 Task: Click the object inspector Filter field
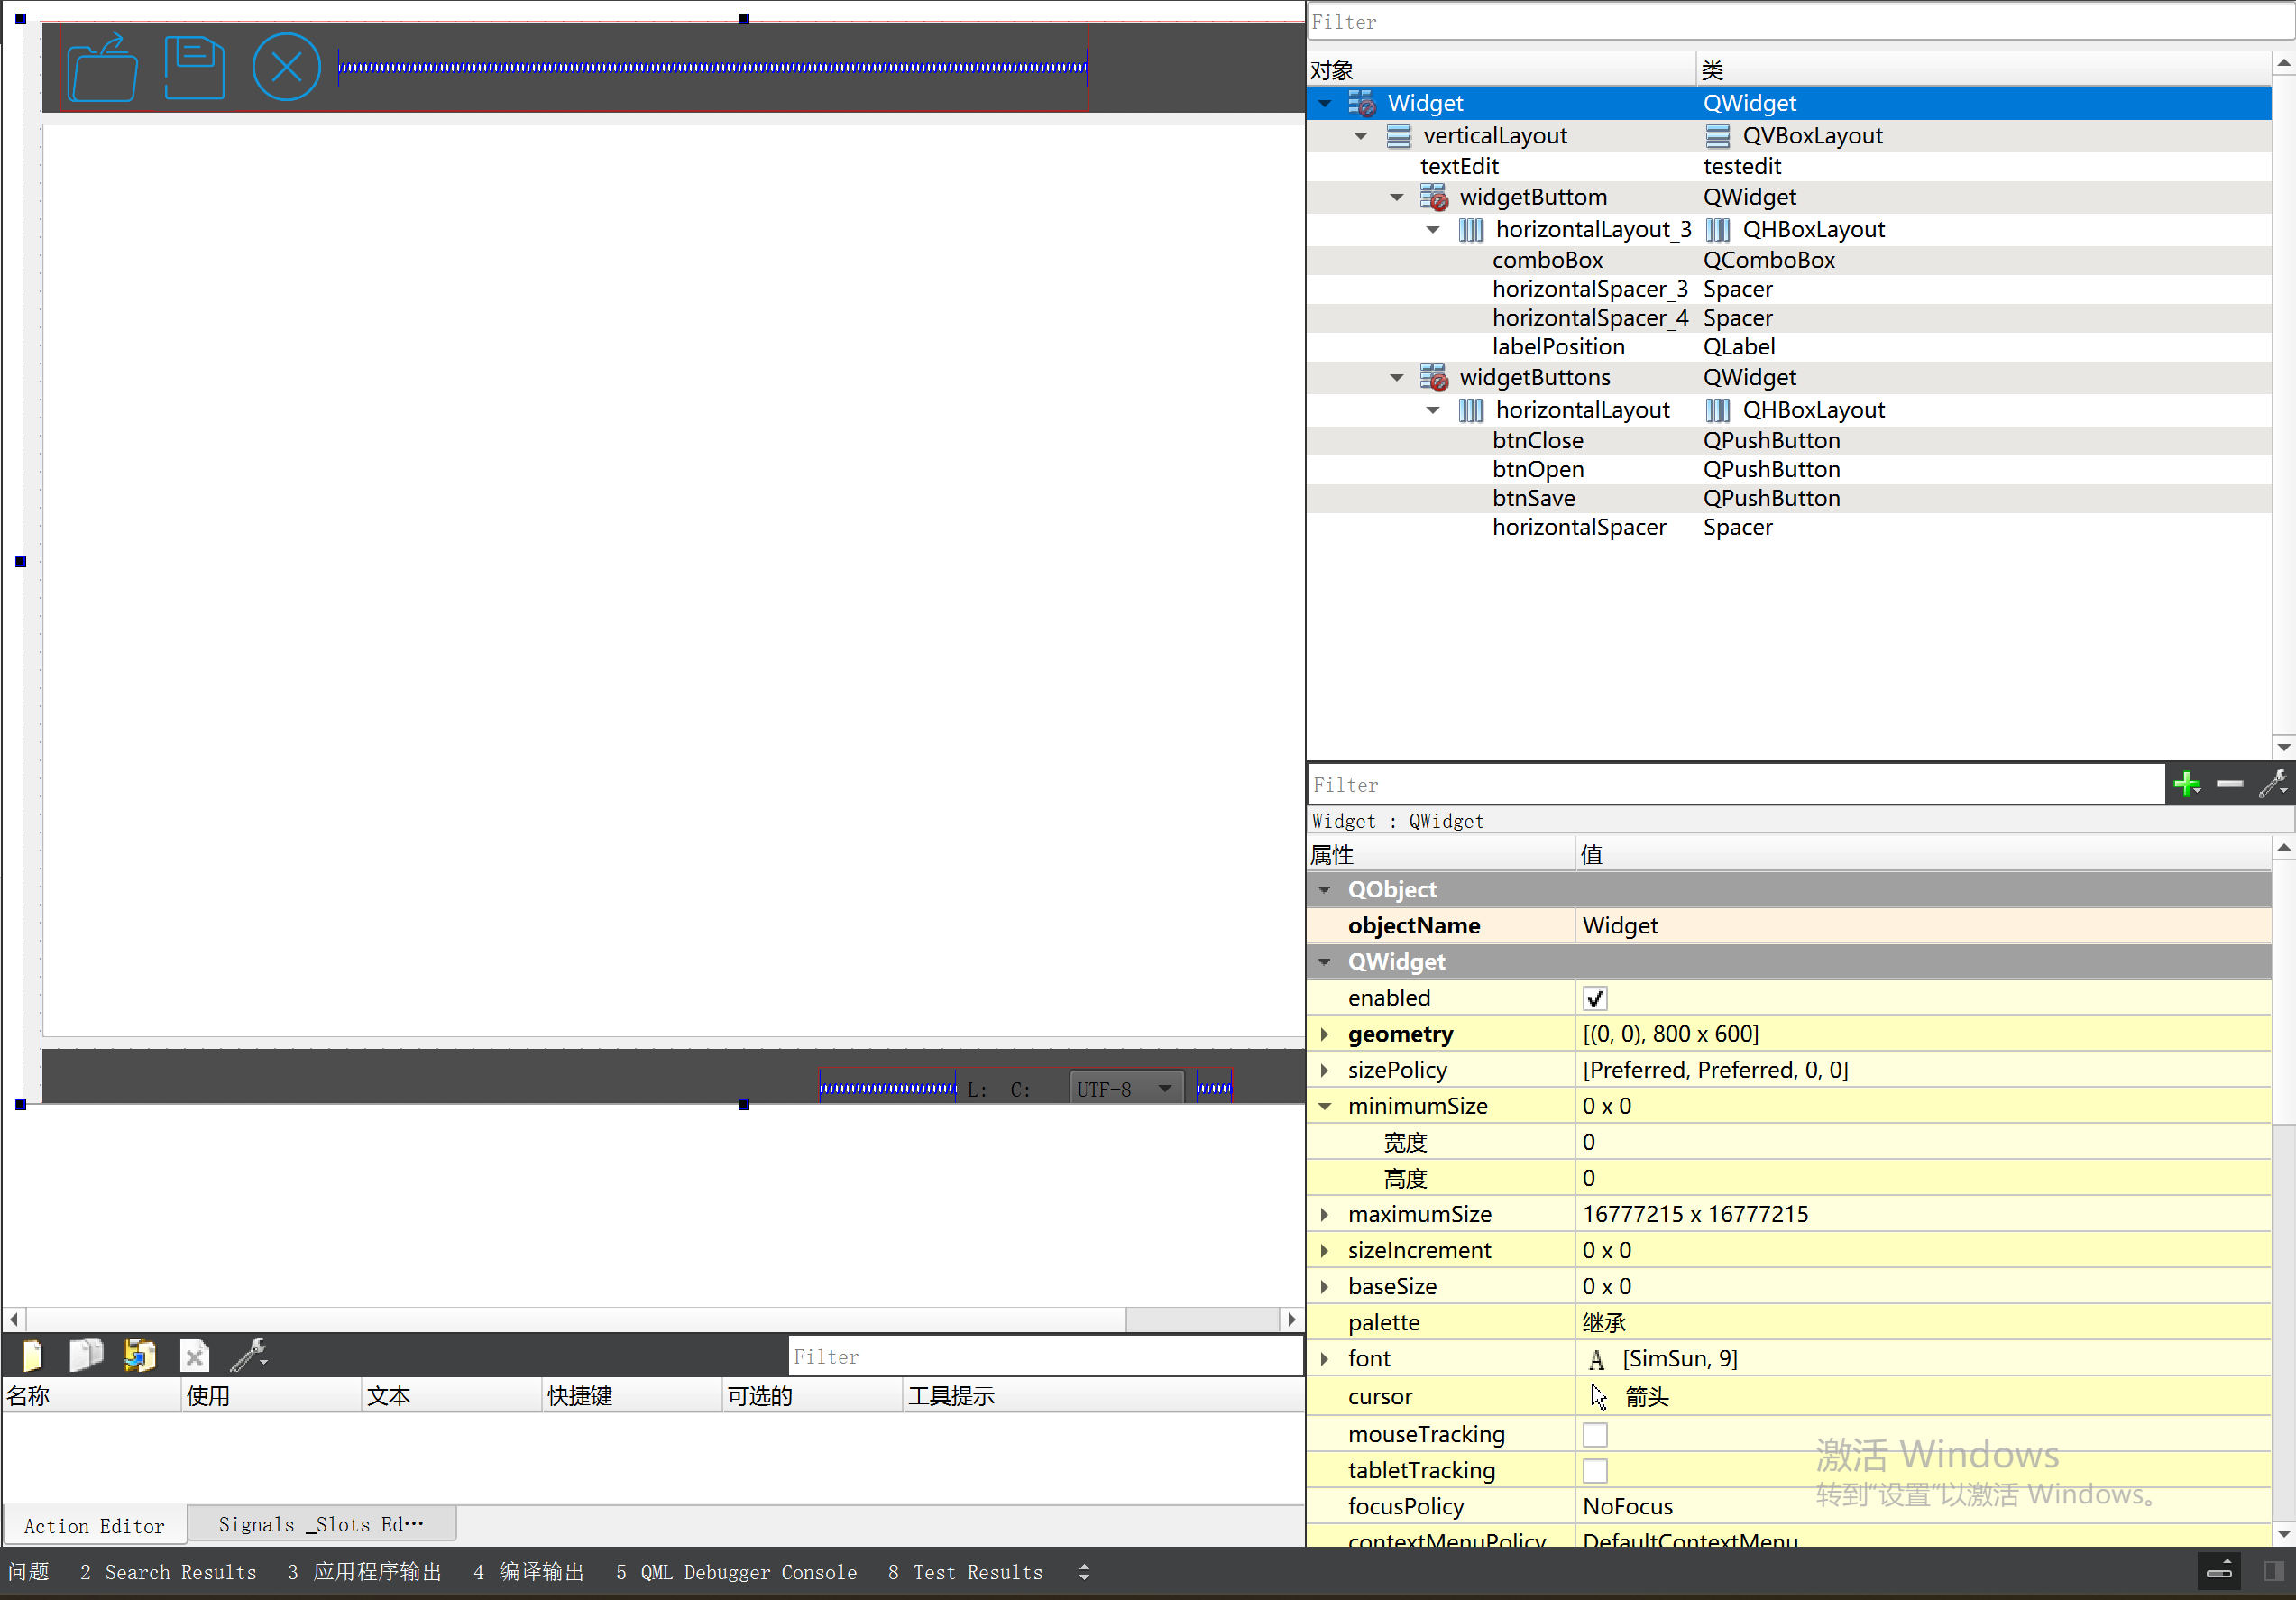point(1790,22)
